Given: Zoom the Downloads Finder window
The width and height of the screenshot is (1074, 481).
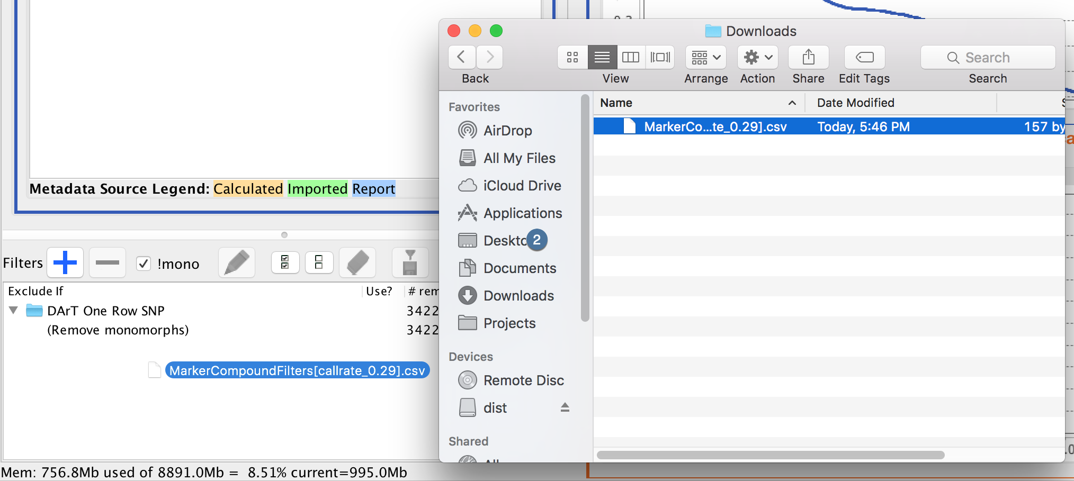Looking at the screenshot, I should click(496, 31).
